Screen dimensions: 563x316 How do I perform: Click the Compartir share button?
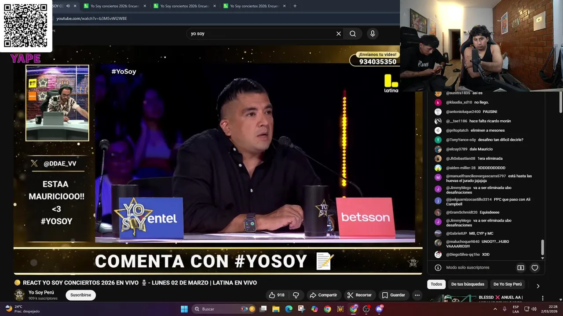pyautogui.click(x=323, y=295)
